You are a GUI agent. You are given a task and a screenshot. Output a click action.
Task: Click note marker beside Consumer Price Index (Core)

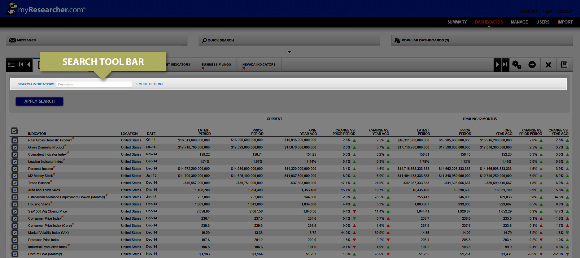[73, 224]
